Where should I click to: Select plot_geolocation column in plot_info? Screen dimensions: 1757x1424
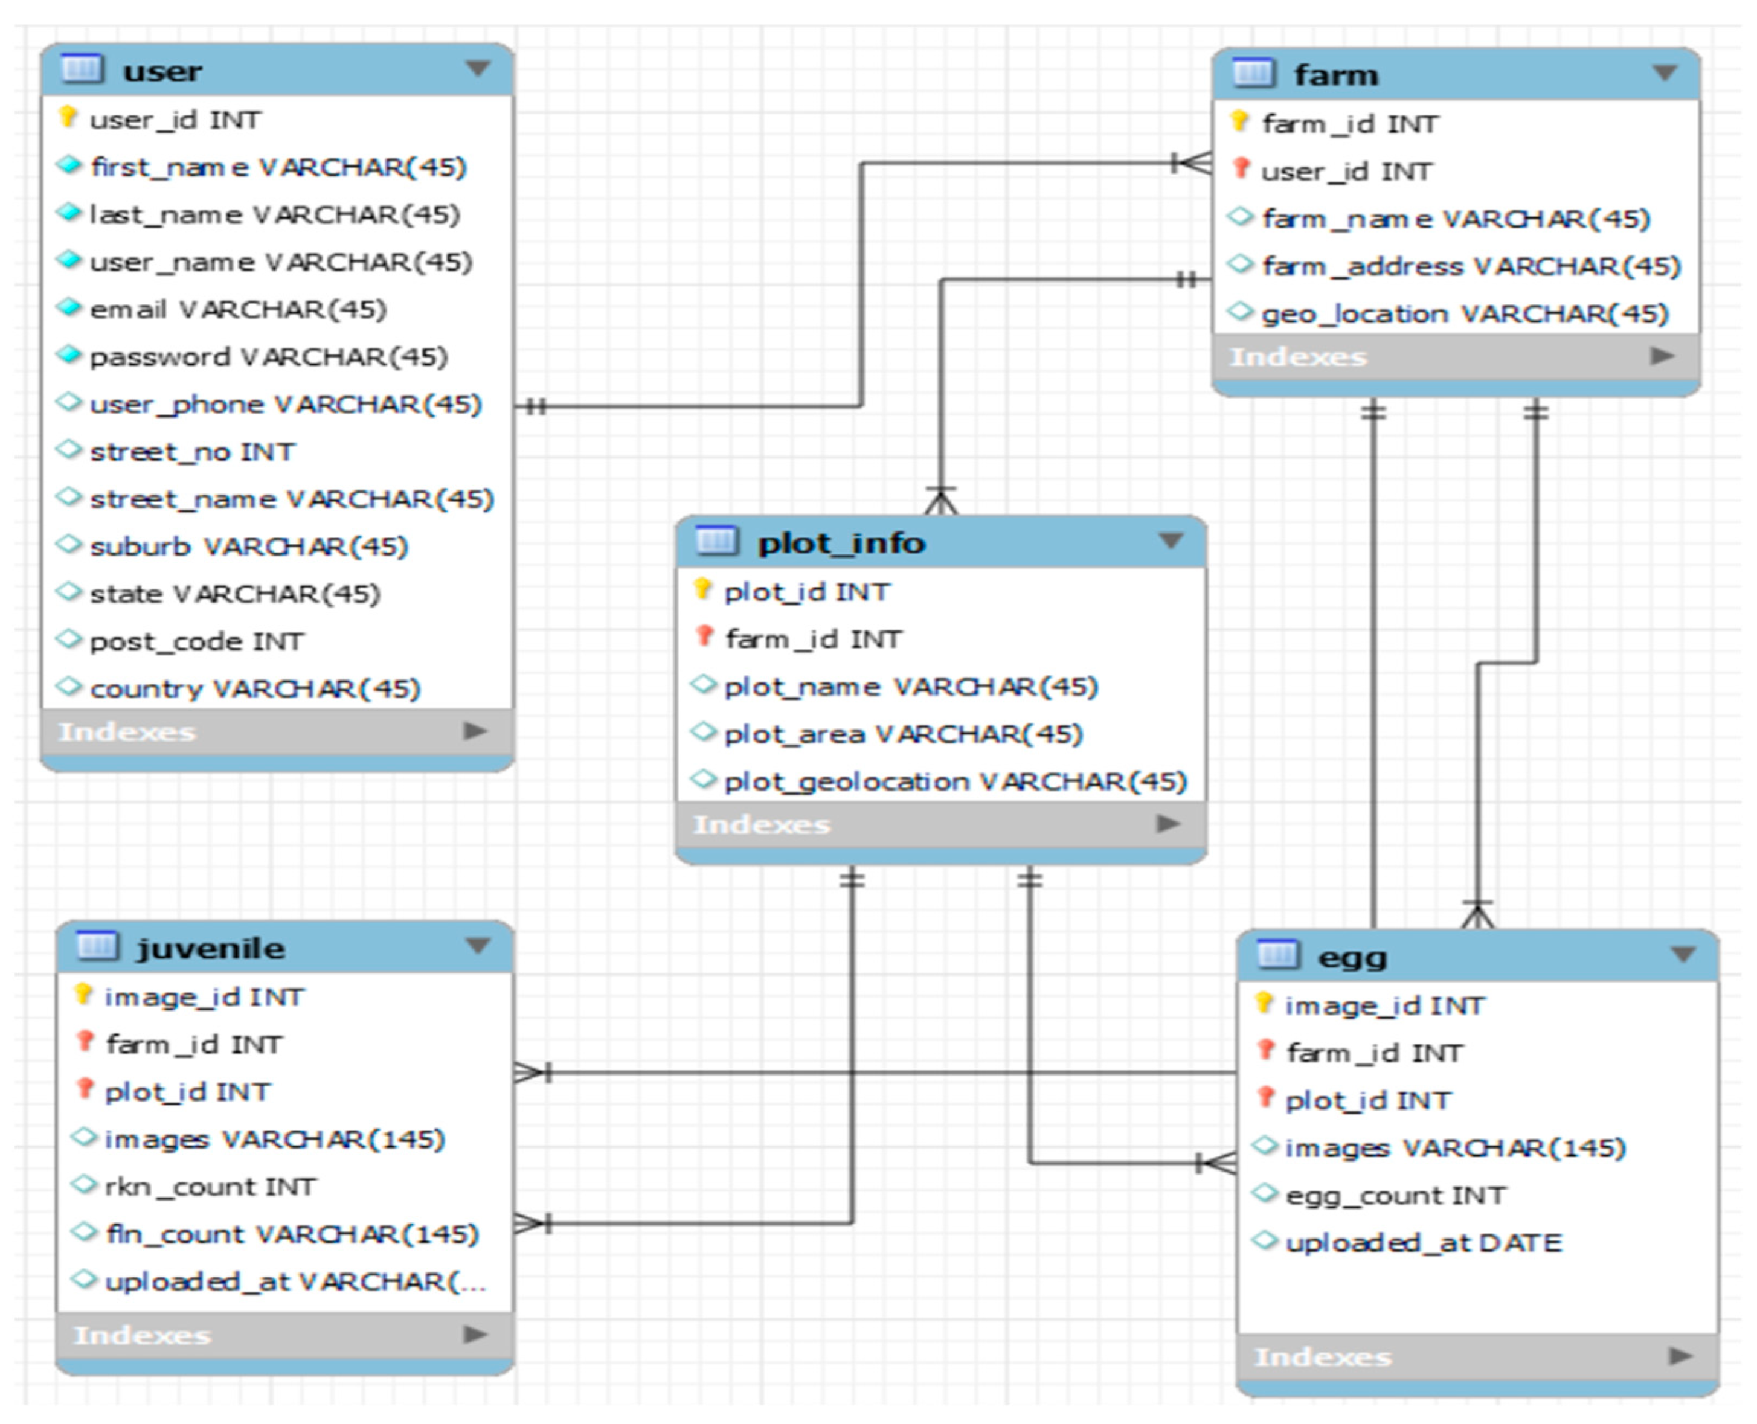coord(955,781)
